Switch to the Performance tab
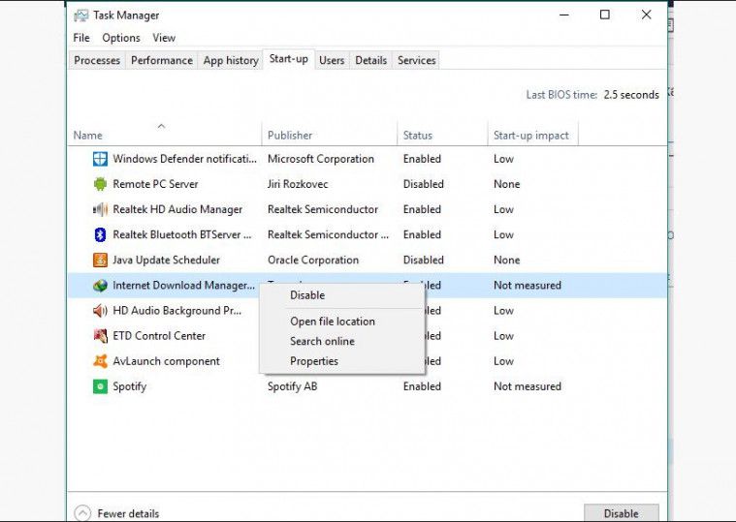 click(x=162, y=60)
